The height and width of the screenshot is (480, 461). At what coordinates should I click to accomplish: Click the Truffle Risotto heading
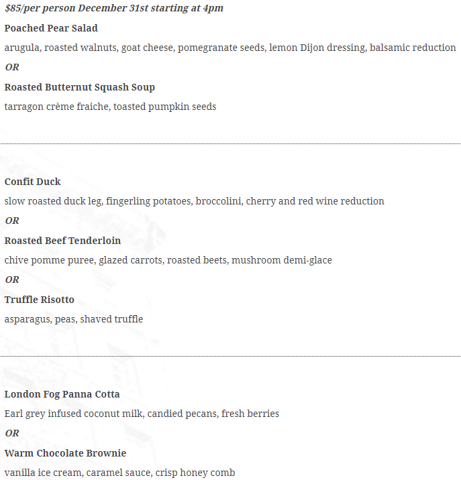pos(39,300)
